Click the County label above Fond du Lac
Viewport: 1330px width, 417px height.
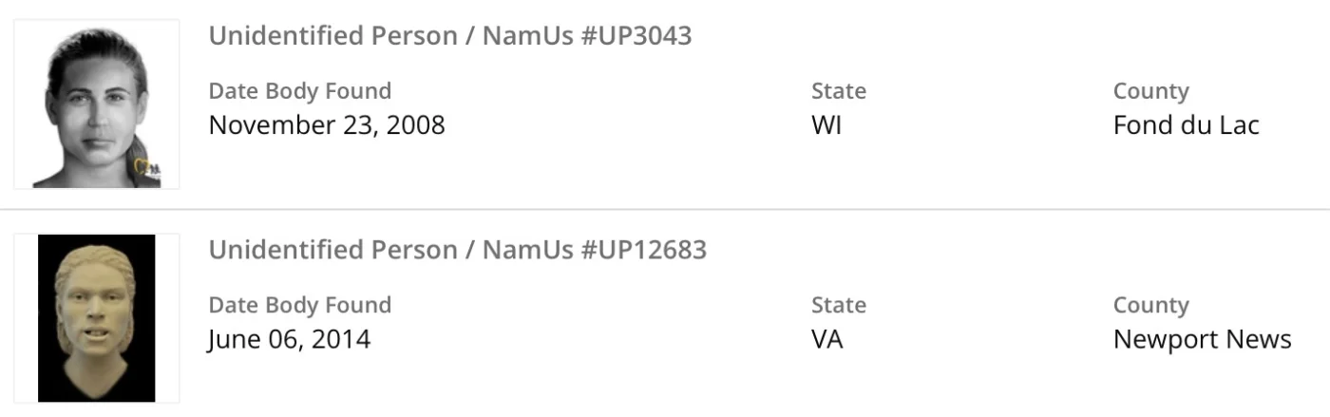[1150, 91]
